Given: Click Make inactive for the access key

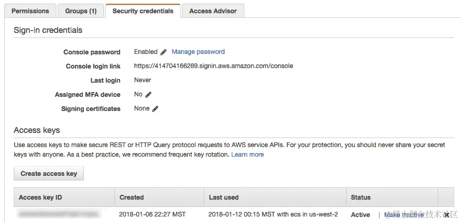Looking at the screenshot, I should pos(404,215).
